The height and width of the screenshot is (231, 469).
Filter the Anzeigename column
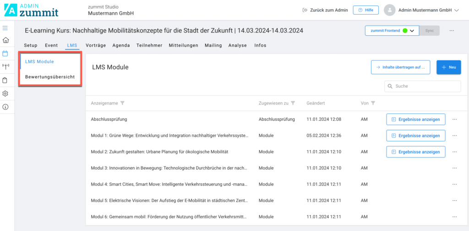(122, 103)
